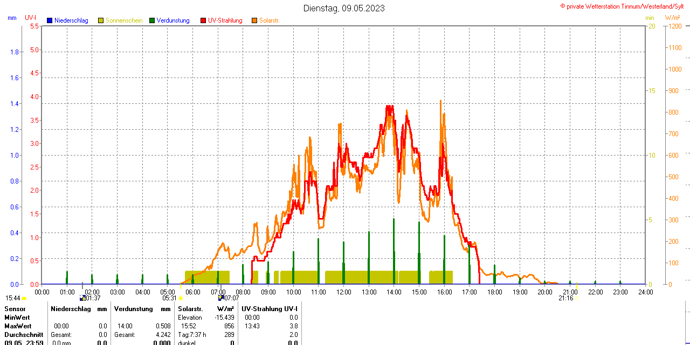Click the date title Dienstag, 09.05.2023

[x=344, y=8]
